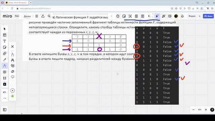The height and width of the screenshot is (121, 215).
Task: Select the cursor tool in Miro's left toolbar
Action: pos(4,29)
